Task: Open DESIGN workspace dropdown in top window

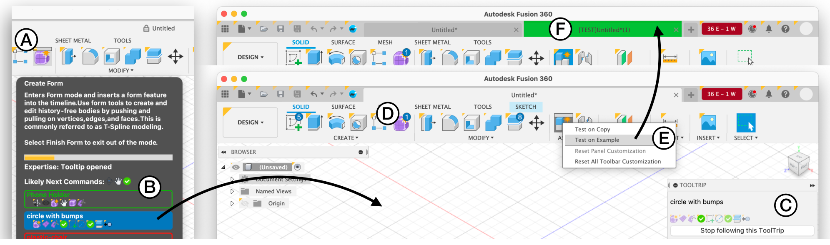Action: click(251, 57)
